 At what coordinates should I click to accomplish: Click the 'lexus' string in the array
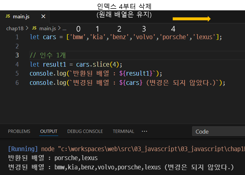click(x=204, y=37)
